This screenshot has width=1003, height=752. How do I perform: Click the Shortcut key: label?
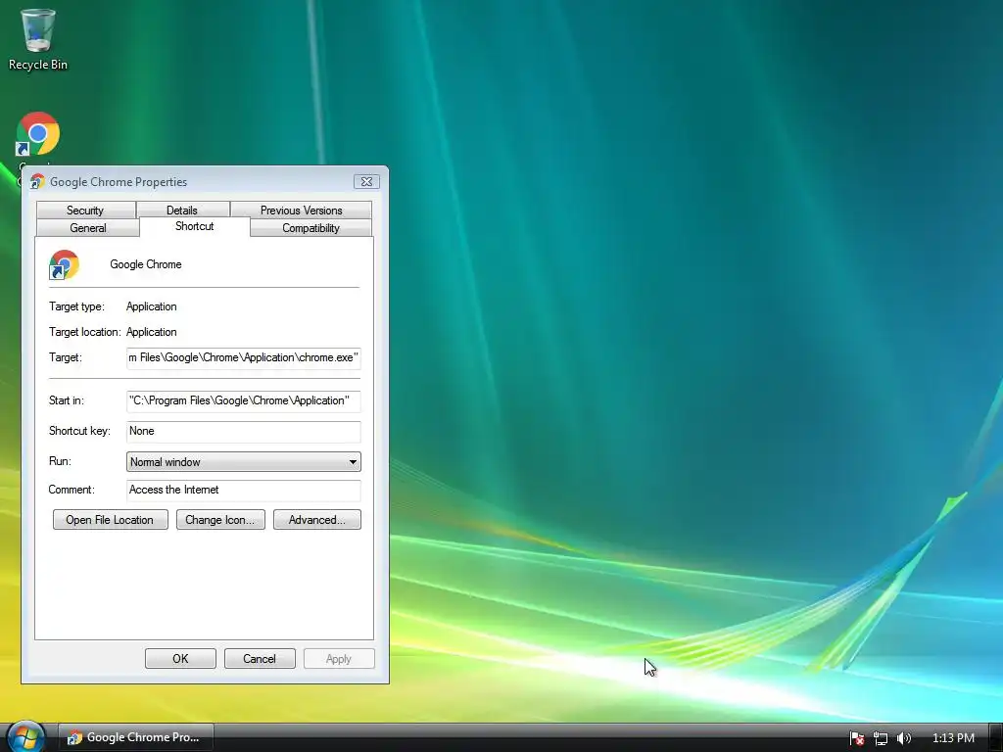(79, 431)
